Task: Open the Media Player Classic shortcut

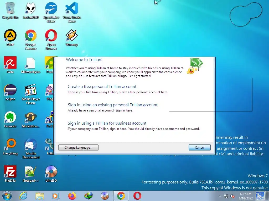Action: tap(30, 94)
